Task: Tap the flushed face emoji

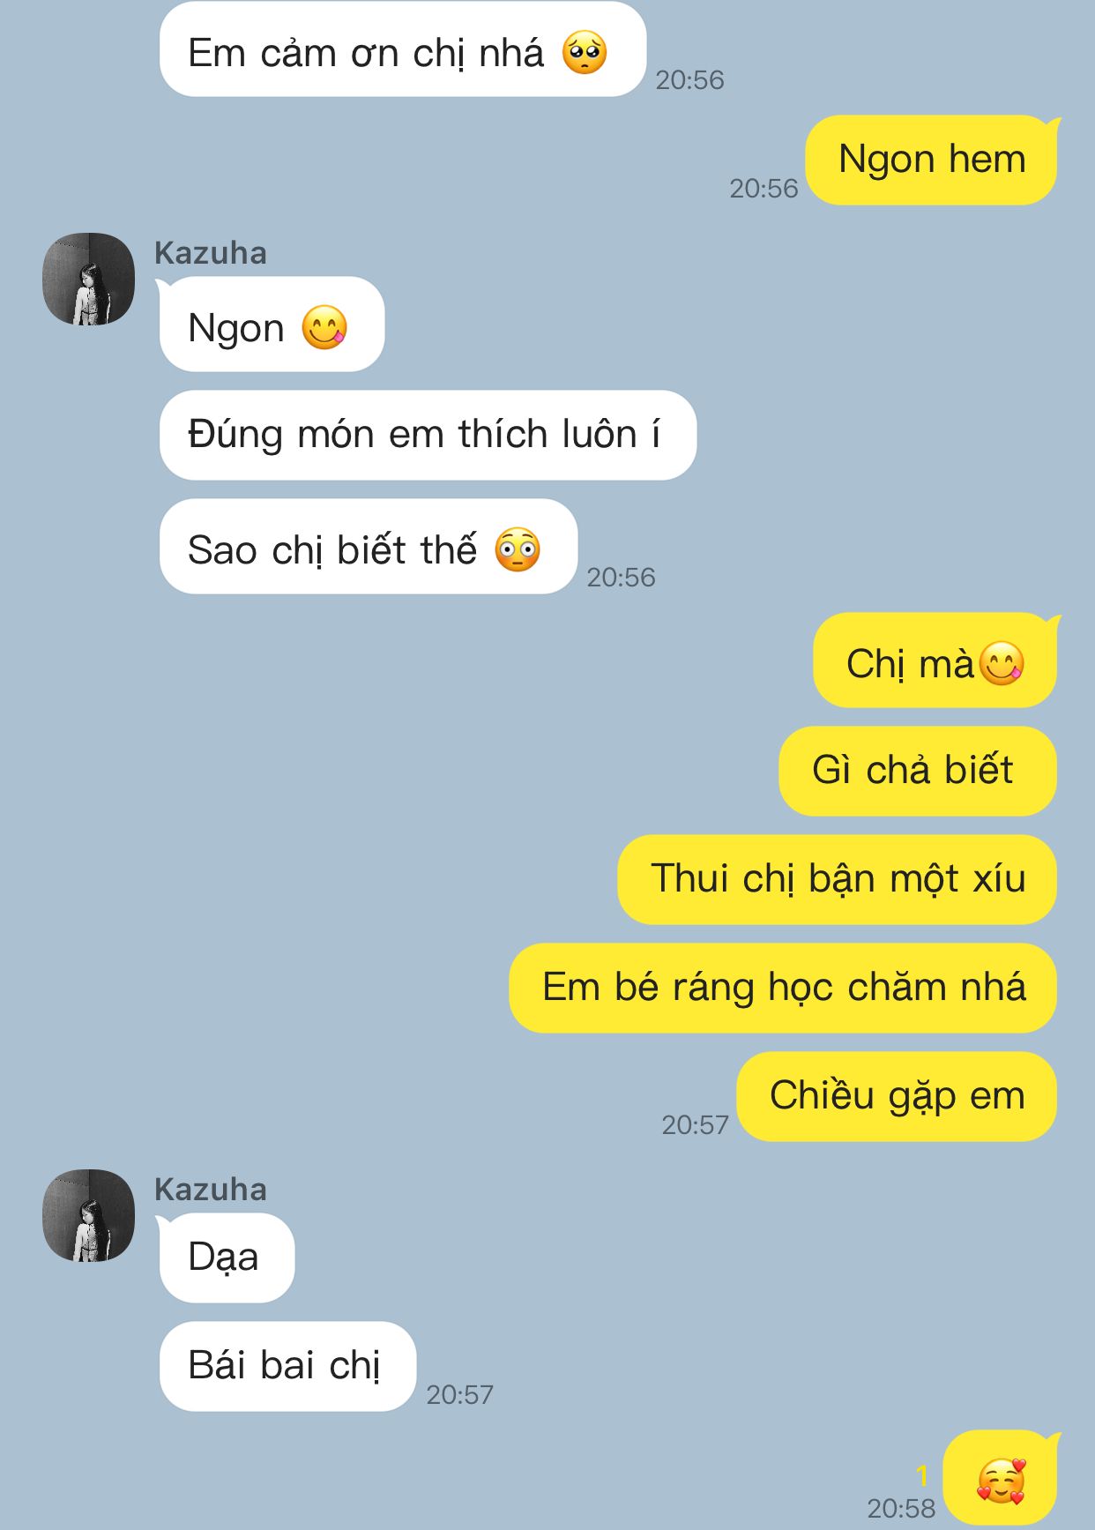Action: [x=518, y=550]
